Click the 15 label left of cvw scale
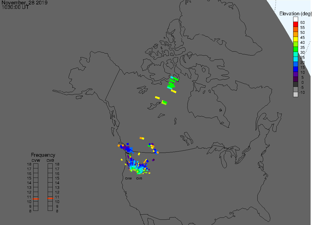The height and width of the screenshot is (225, 312). point(29,178)
